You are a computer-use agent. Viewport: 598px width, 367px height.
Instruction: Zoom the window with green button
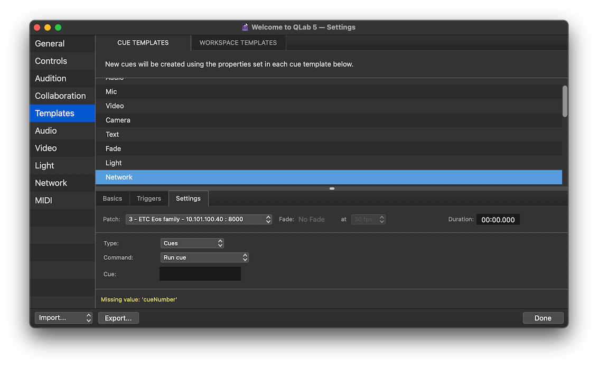tap(58, 27)
